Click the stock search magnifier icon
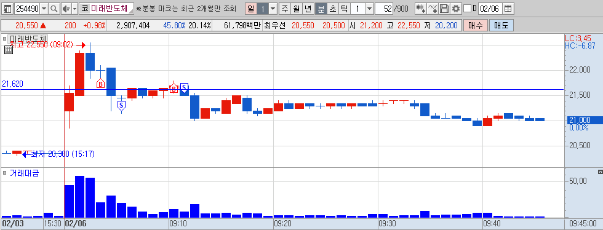 [54, 9]
